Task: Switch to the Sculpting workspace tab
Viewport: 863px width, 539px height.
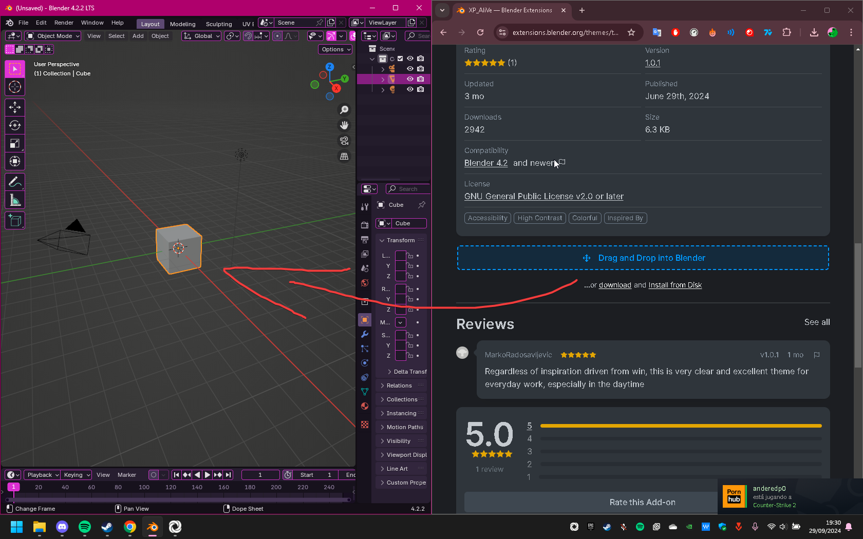Action: pos(219,24)
